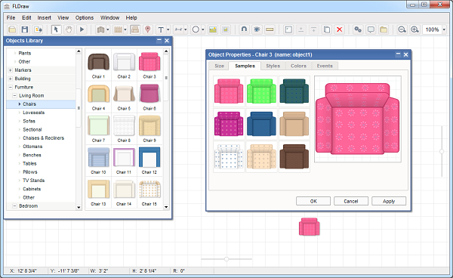Click the duplicate copy icon

tap(327, 29)
